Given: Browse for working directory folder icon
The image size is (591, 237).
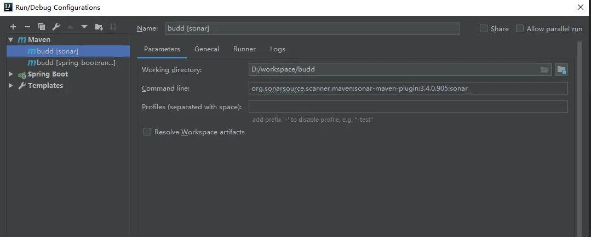Looking at the screenshot, I should coord(544,69).
